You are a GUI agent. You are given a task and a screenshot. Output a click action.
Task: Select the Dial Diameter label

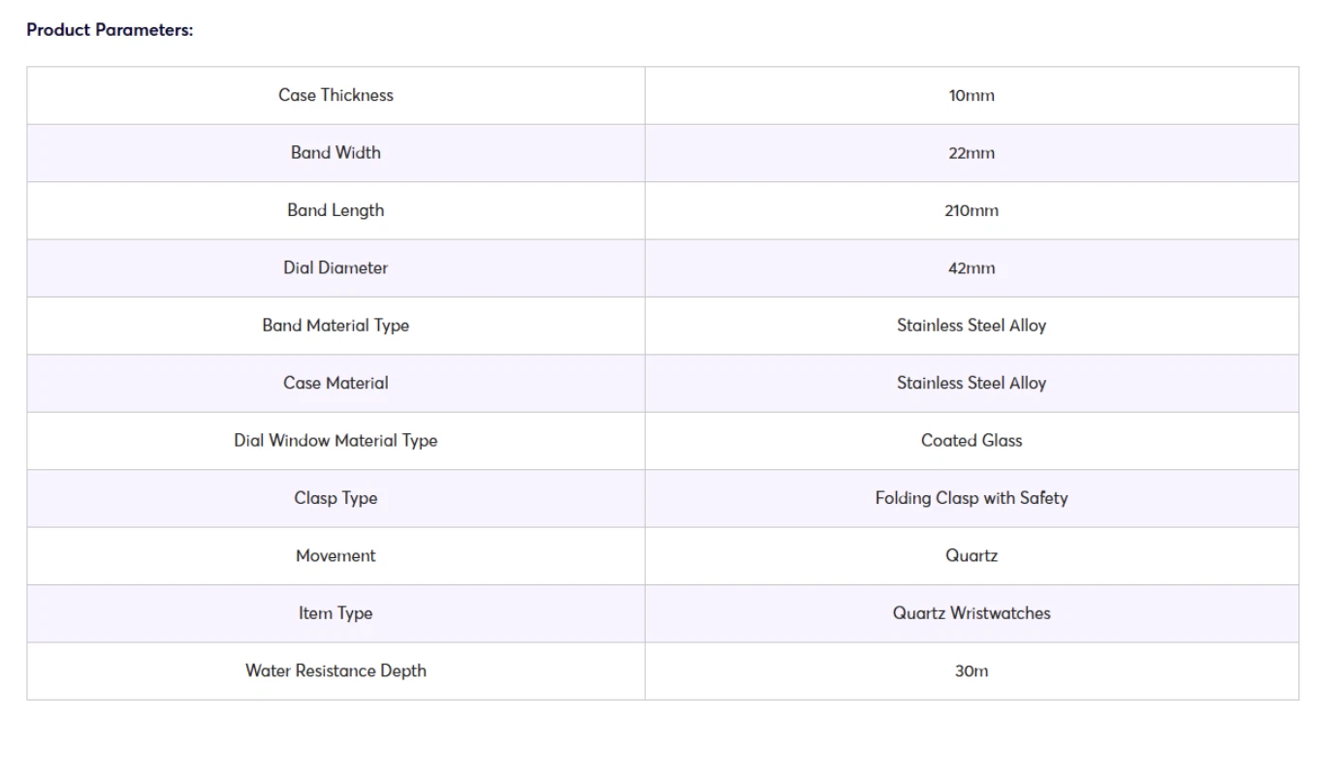point(335,267)
